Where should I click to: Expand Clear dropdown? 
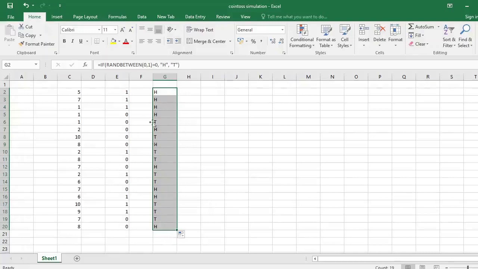(x=427, y=44)
